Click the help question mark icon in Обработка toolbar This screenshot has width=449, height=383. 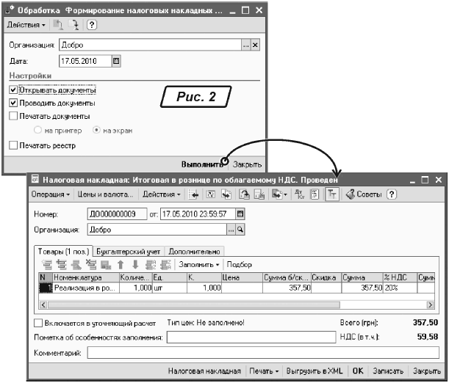tap(92, 25)
